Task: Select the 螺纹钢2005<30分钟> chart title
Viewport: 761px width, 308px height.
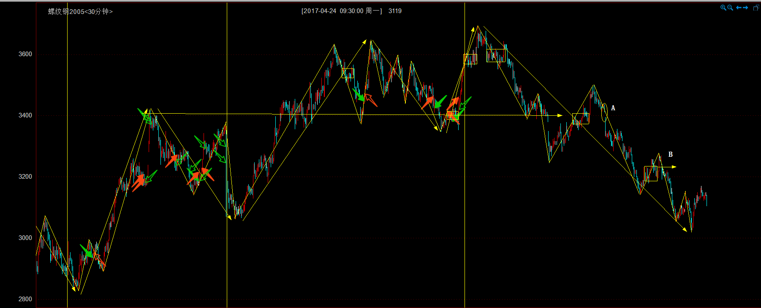Action: pos(80,11)
